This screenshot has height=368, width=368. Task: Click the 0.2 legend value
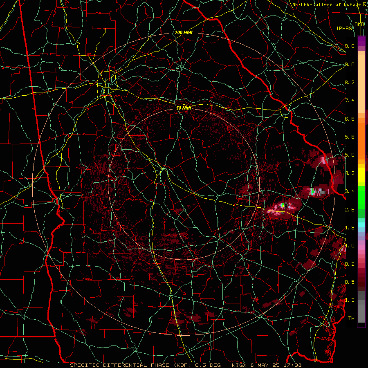(350, 264)
